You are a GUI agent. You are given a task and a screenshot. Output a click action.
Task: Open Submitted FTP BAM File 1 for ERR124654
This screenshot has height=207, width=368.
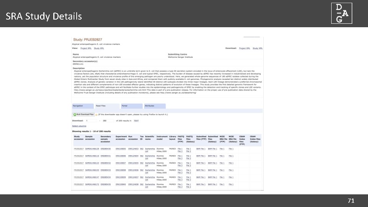(200, 156)
